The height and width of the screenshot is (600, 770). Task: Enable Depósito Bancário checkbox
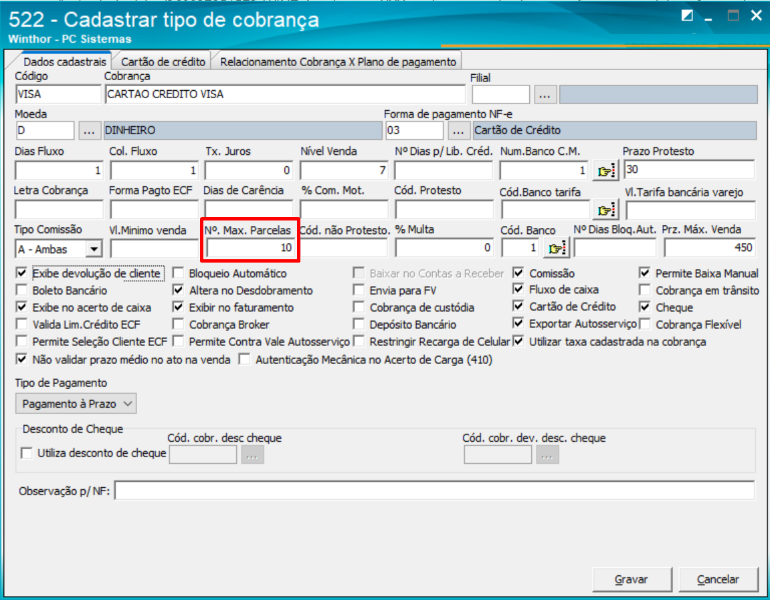[359, 324]
